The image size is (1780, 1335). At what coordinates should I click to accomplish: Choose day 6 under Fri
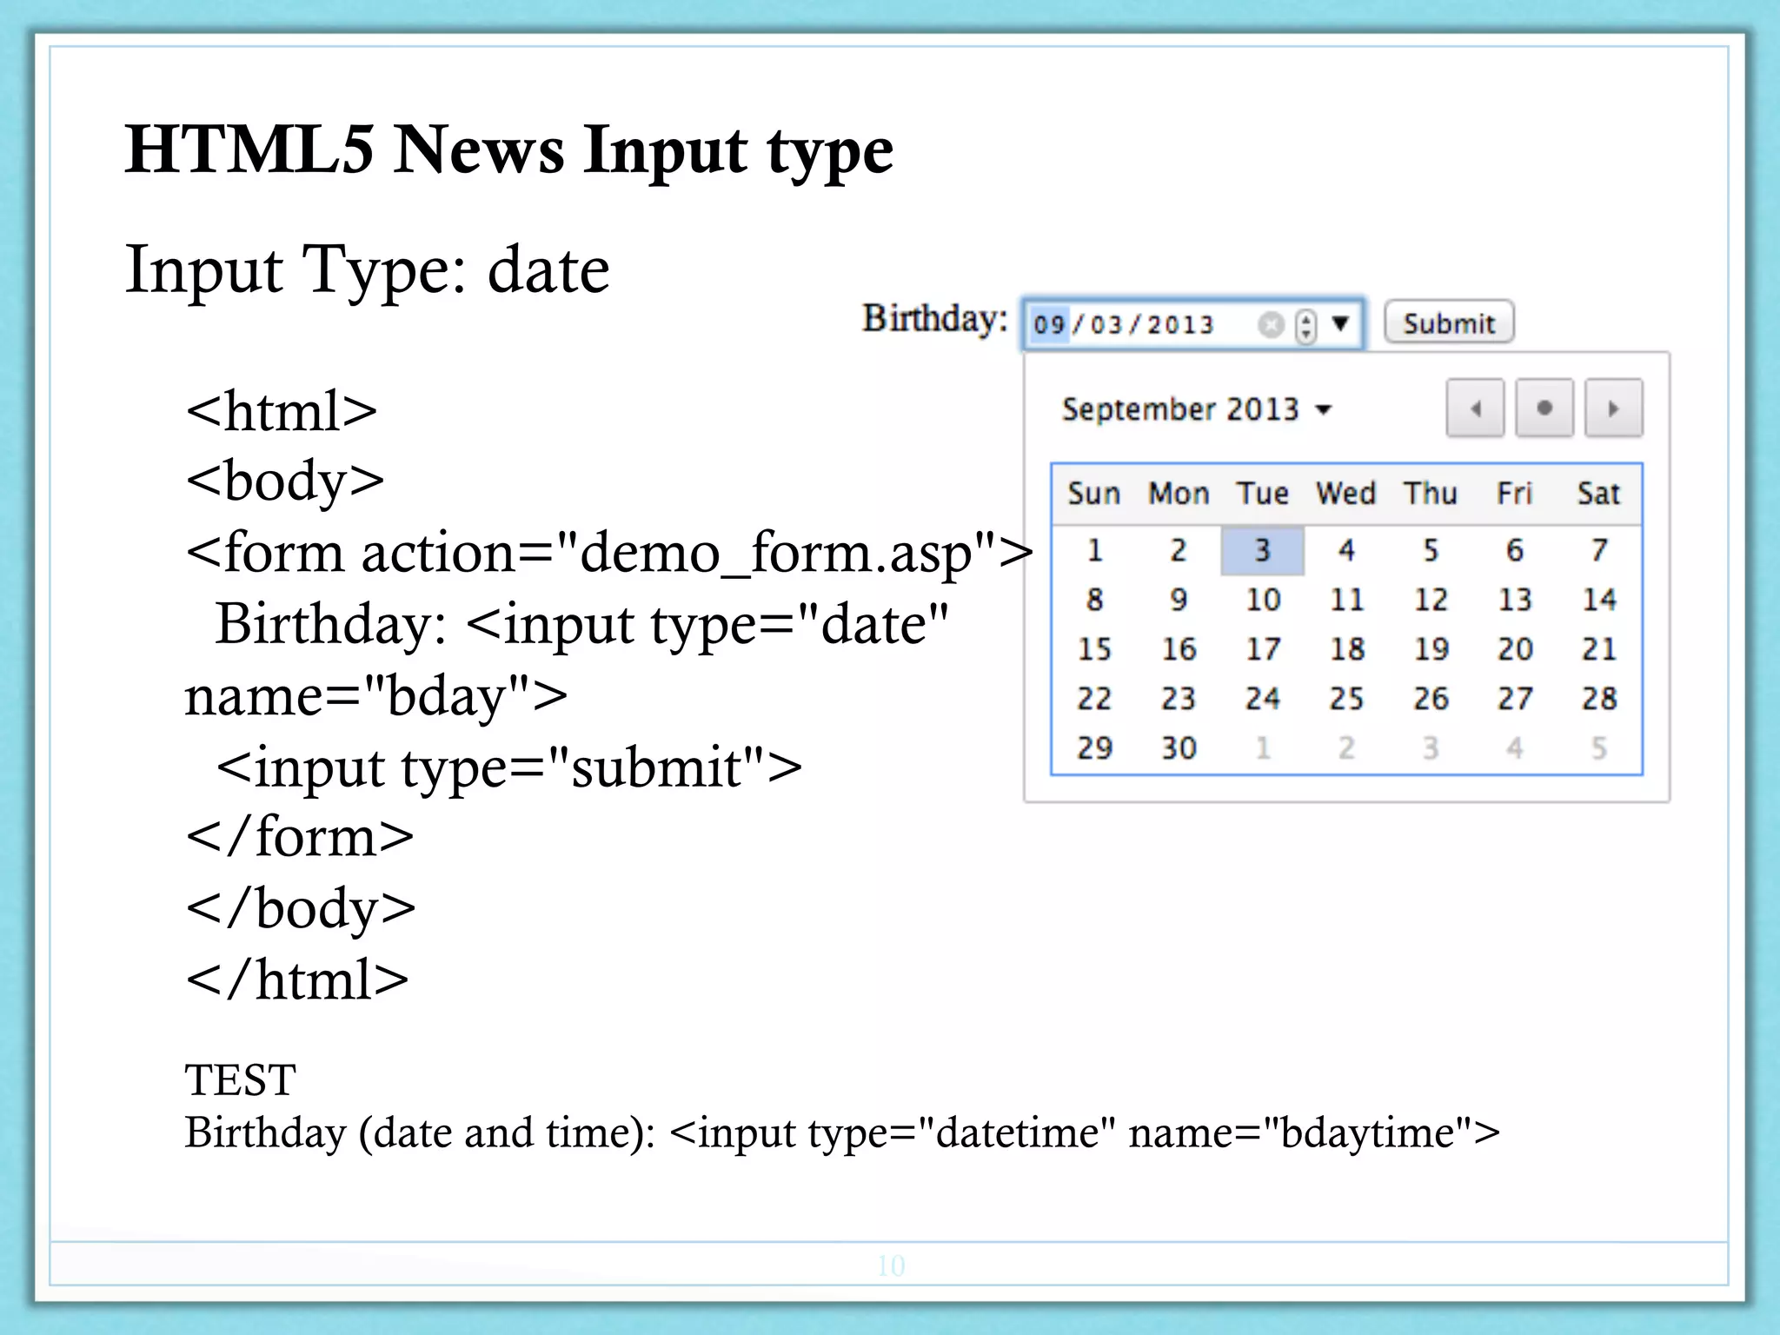coord(1515,550)
